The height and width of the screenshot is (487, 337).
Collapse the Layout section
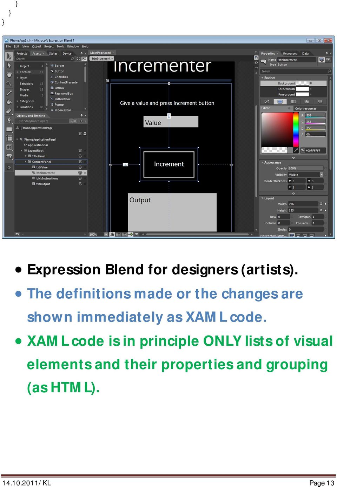[x=262, y=198]
